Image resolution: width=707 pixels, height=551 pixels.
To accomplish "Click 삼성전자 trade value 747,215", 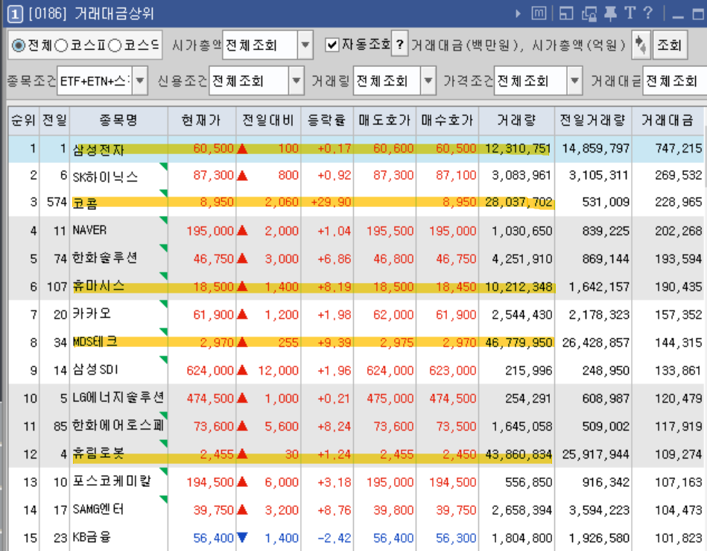I will pyautogui.click(x=679, y=149).
